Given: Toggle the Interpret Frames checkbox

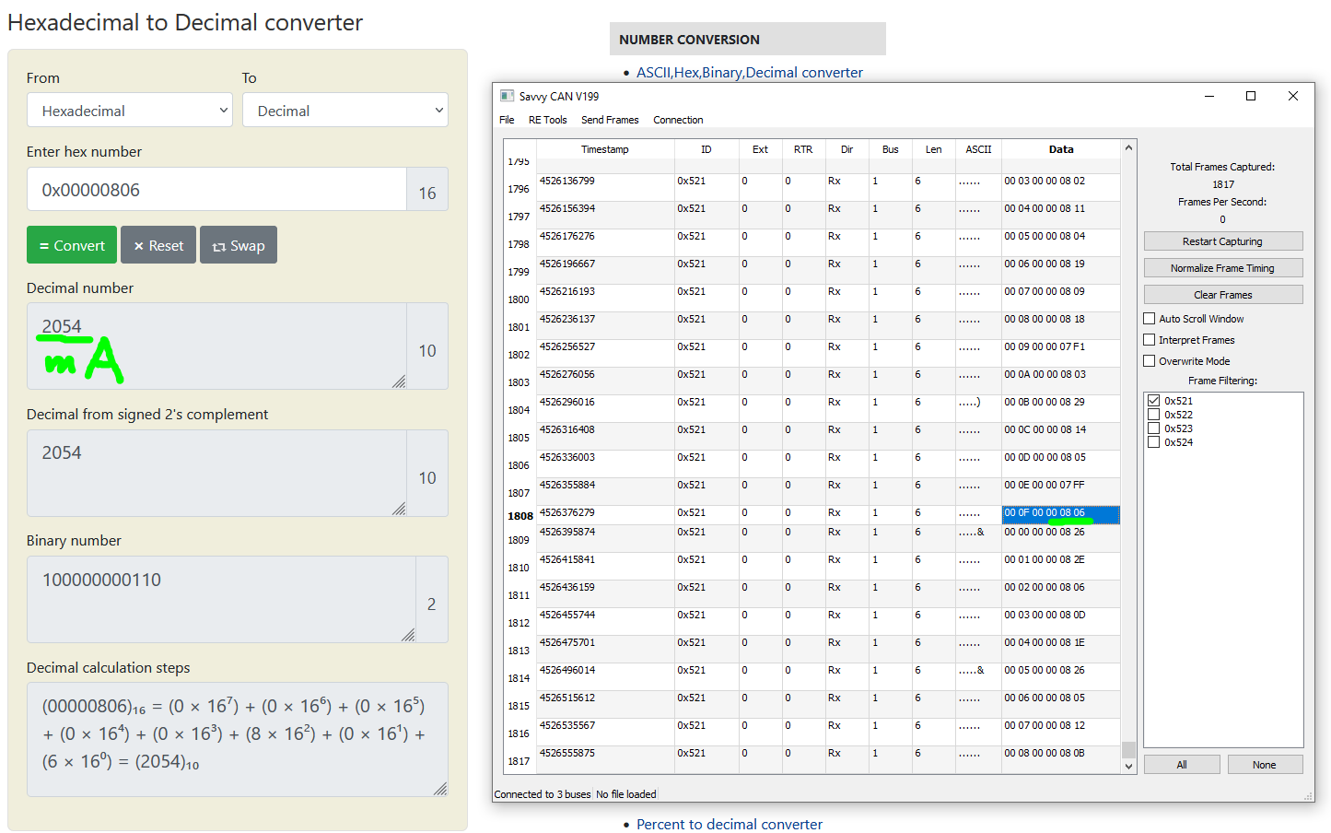Looking at the screenshot, I should [1150, 340].
